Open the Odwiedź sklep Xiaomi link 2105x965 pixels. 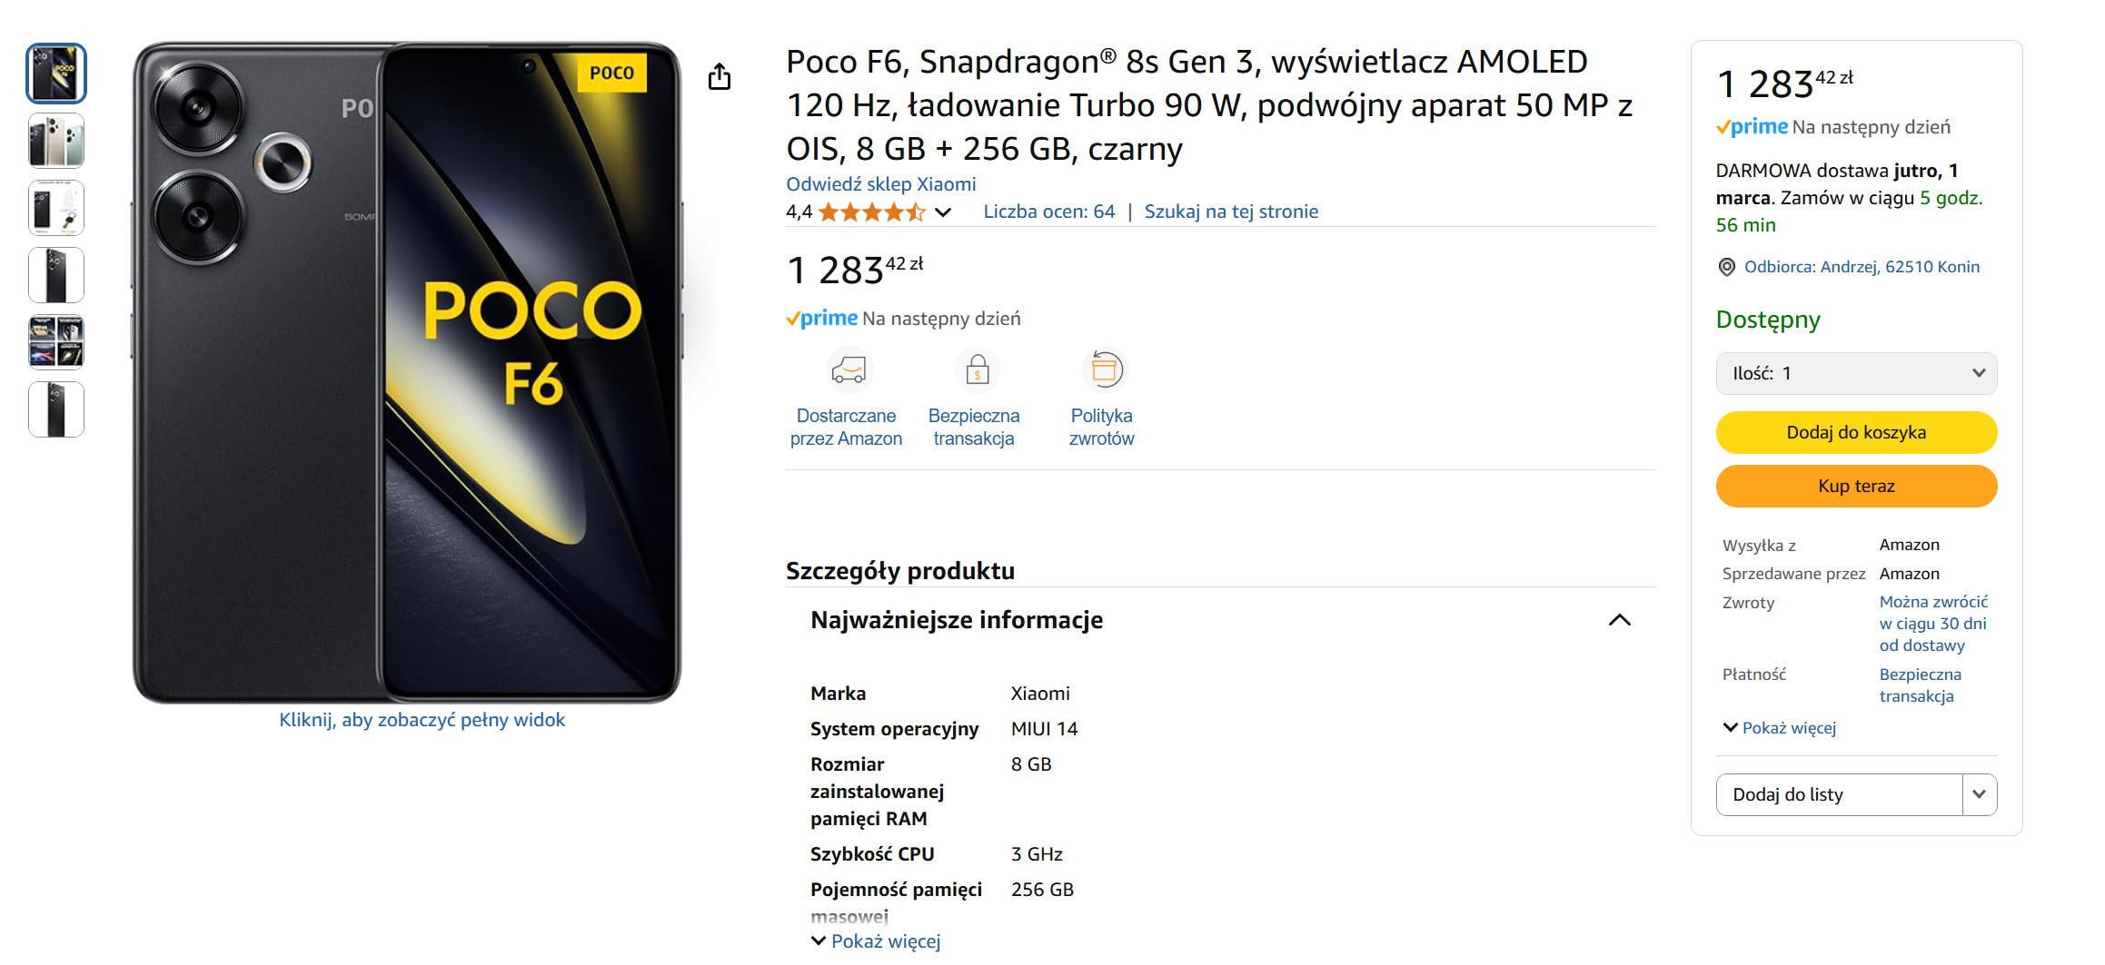point(880,183)
